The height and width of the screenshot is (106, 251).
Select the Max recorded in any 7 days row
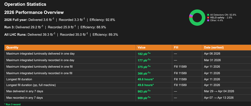coord(24,98)
